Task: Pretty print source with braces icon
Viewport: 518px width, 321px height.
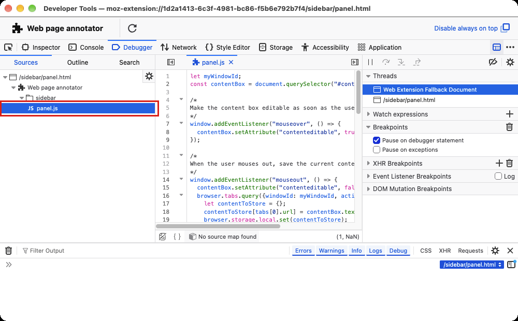Action: tap(177, 237)
